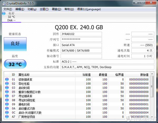Click the supported features field S.M.A.R.T.
The height and width of the screenshot is (123, 158).
[107, 67]
